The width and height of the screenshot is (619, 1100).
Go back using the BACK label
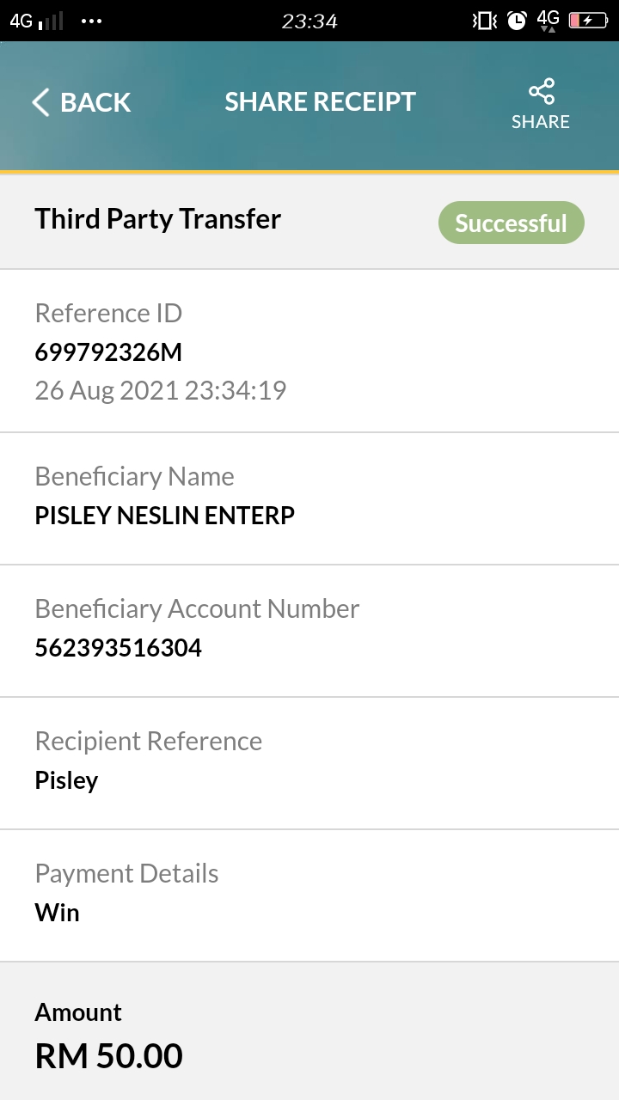(95, 102)
